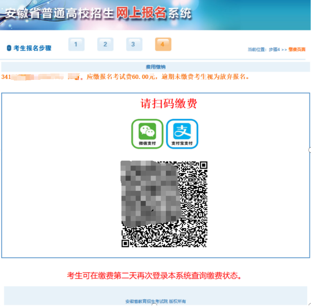
Task: Click the 应缴报名考试费60.00元 notice text
Action: click(123, 77)
